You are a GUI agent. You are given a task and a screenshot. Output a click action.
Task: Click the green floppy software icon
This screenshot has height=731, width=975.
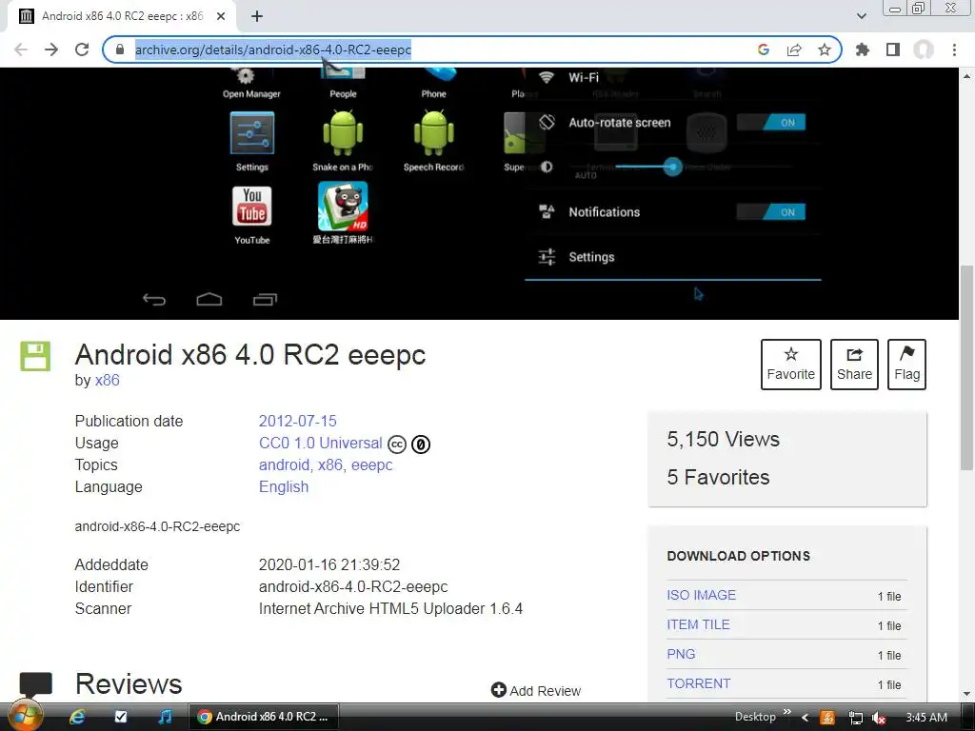point(35,356)
